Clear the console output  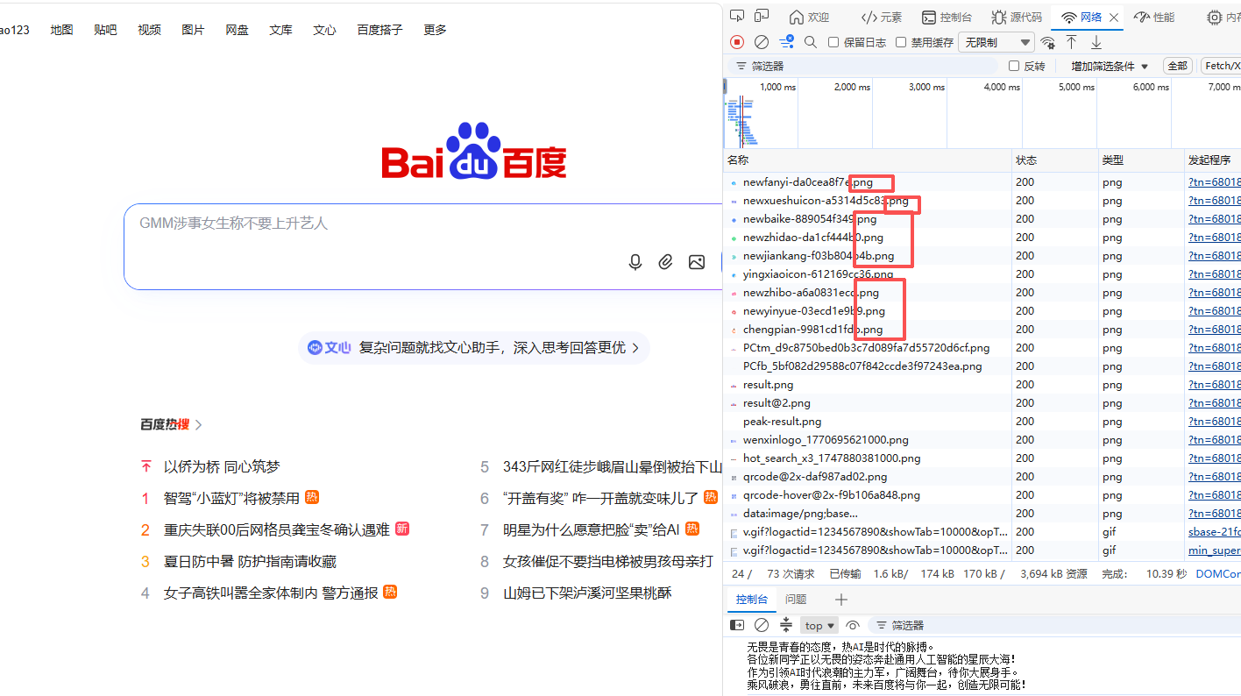[x=762, y=625]
